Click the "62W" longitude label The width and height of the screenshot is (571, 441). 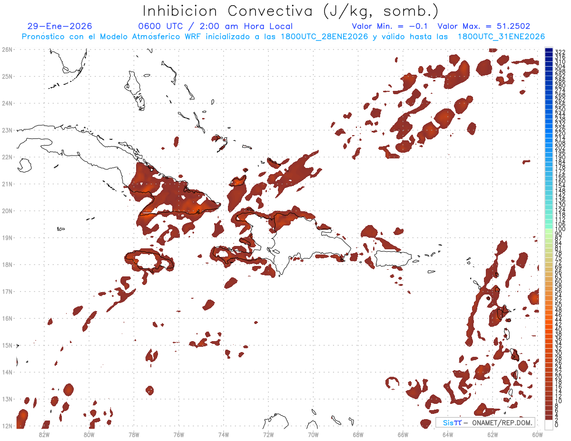pyautogui.click(x=492, y=434)
